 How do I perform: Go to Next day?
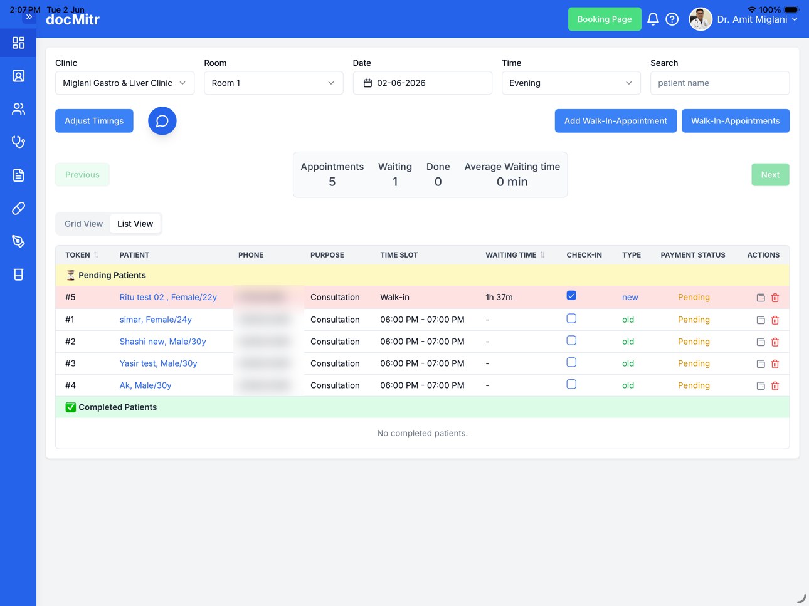[x=770, y=175]
